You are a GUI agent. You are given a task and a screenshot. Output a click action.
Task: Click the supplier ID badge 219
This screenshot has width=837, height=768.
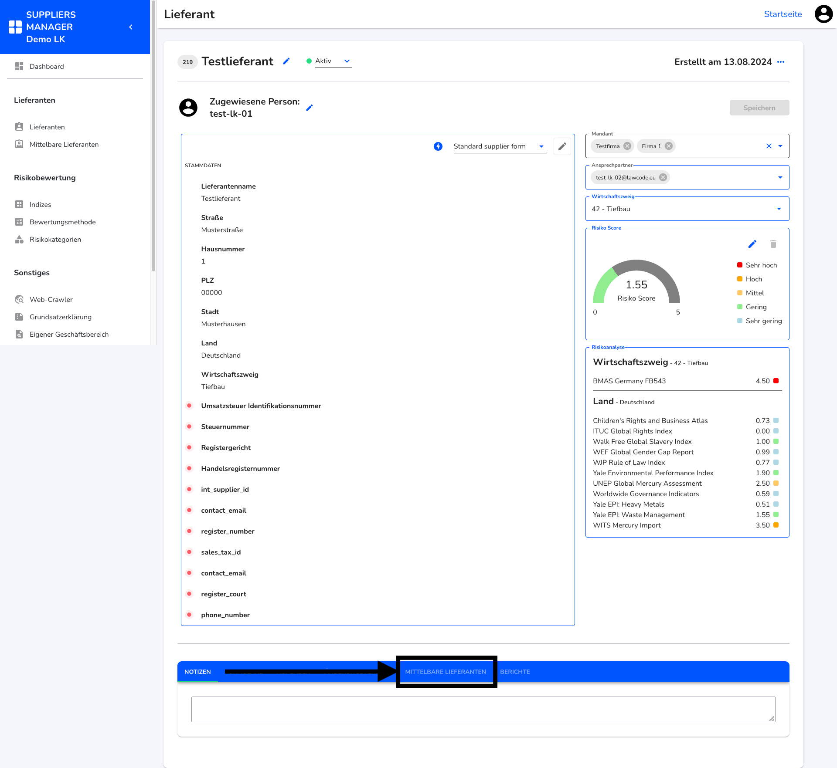click(187, 62)
